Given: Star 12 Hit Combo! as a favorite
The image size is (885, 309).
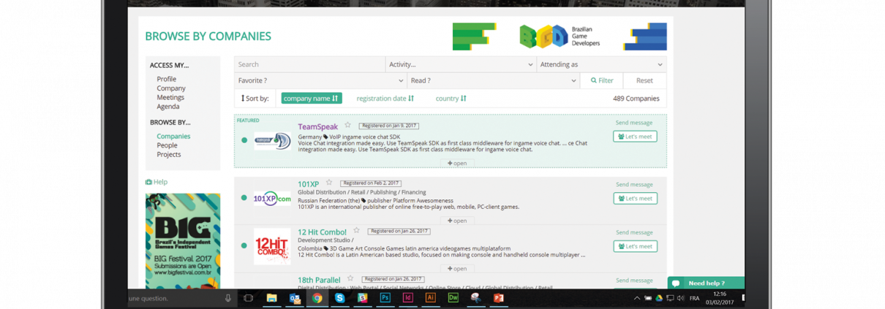Looking at the screenshot, I should coord(356,231).
